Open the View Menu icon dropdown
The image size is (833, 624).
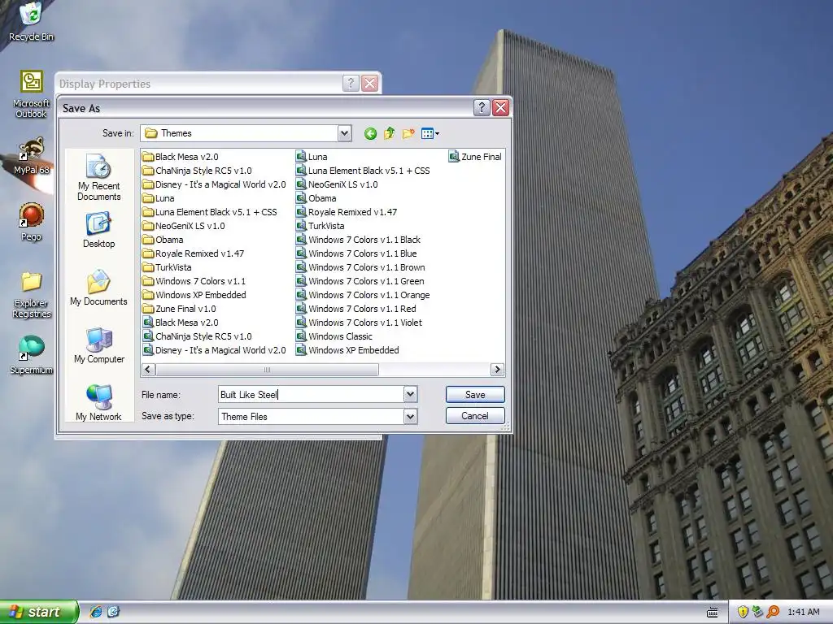430,134
